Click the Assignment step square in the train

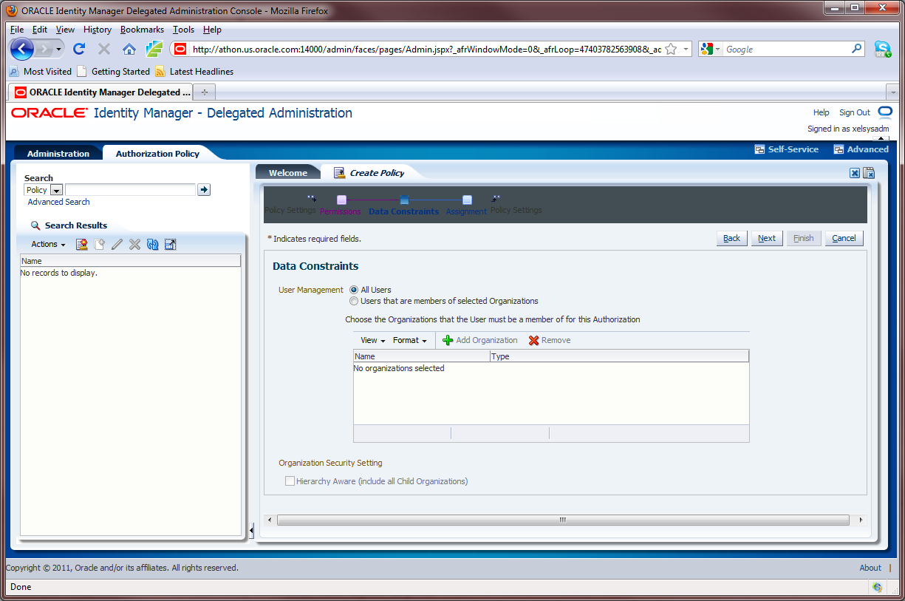point(467,200)
